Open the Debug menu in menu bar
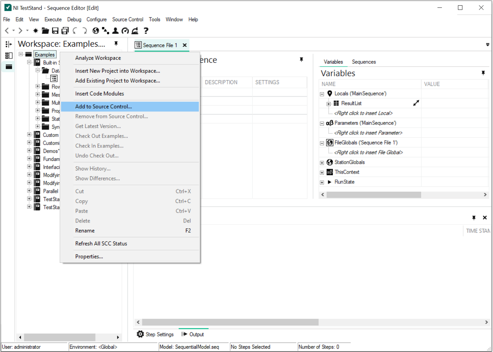Screen dimensions: 493x352 click(74, 19)
